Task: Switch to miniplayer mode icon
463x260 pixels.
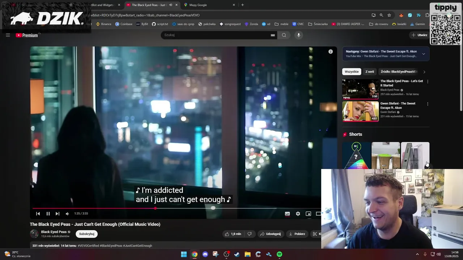Action: [x=308, y=214]
